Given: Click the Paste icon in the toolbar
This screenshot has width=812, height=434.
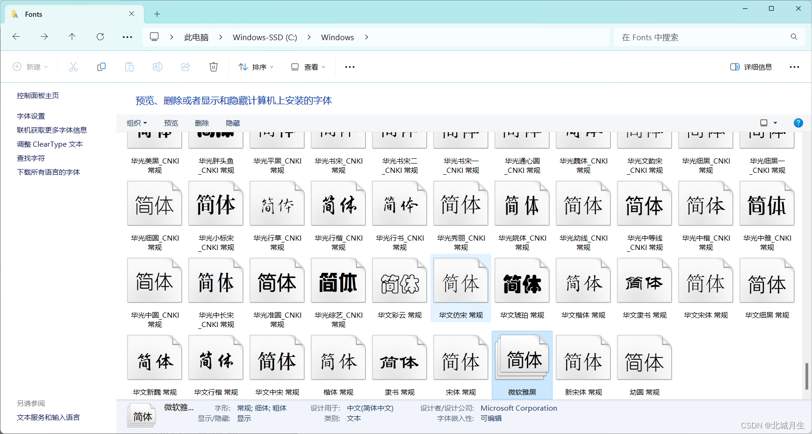Looking at the screenshot, I should tap(129, 67).
